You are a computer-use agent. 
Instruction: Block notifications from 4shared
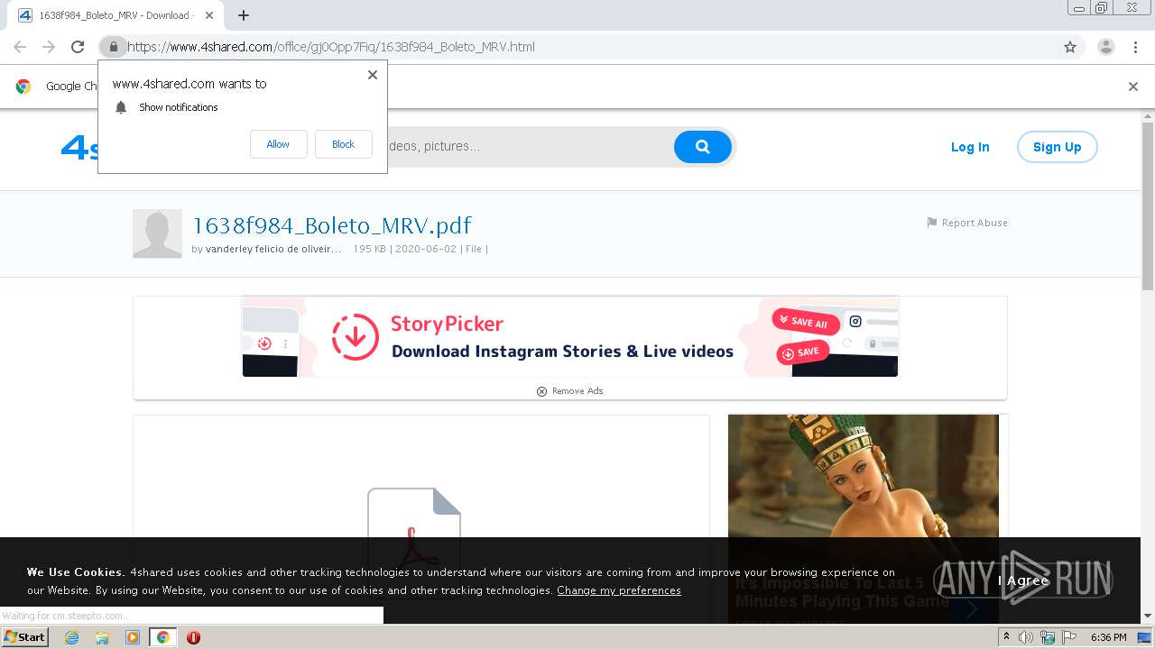(x=343, y=144)
